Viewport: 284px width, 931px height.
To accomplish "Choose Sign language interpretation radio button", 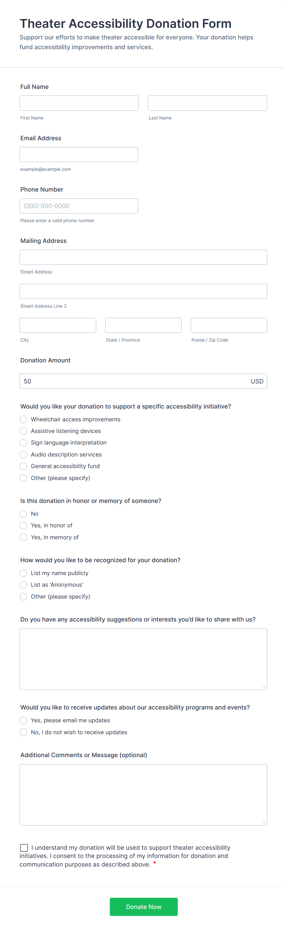I will click(x=24, y=443).
